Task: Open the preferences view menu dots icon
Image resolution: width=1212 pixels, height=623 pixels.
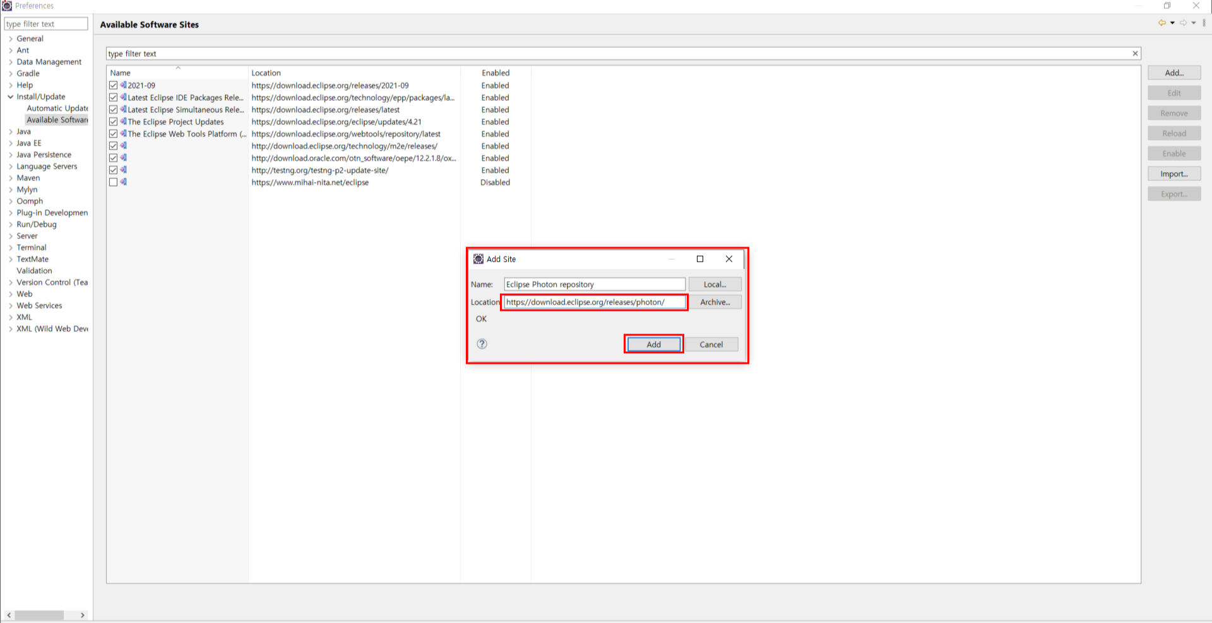Action: pyautogui.click(x=1204, y=23)
